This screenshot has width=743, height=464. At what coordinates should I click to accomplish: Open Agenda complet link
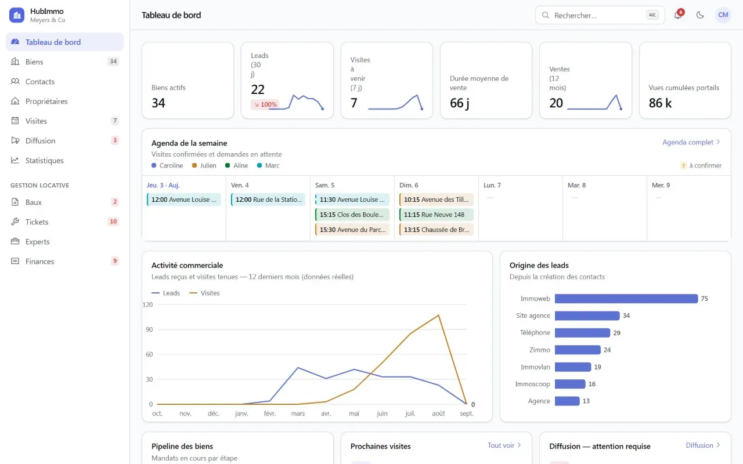(x=691, y=142)
